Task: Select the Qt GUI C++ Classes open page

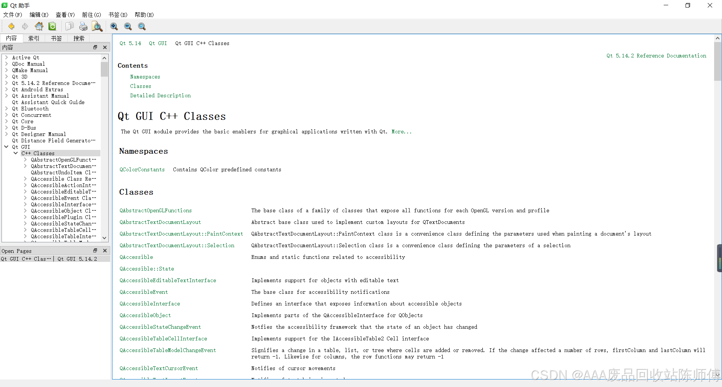Action: [26, 259]
